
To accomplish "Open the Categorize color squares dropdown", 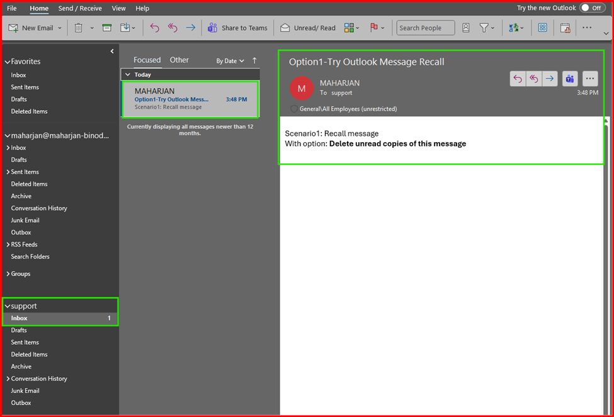I will (x=351, y=28).
